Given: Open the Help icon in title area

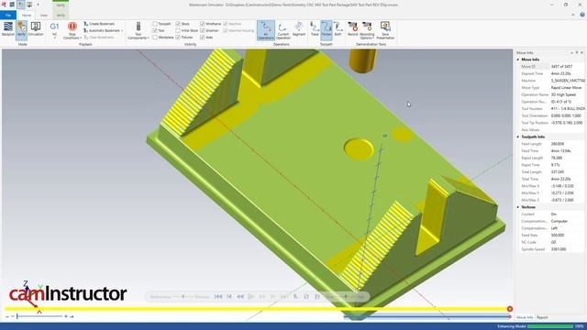Looking at the screenshot, I should point(582,15).
